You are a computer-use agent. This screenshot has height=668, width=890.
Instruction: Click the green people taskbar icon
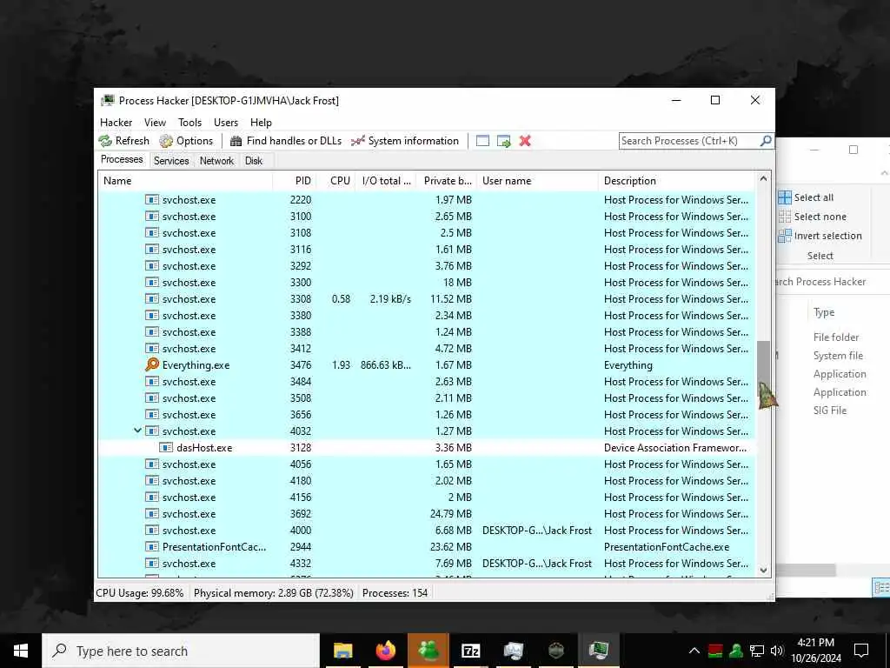pos(428,651)
